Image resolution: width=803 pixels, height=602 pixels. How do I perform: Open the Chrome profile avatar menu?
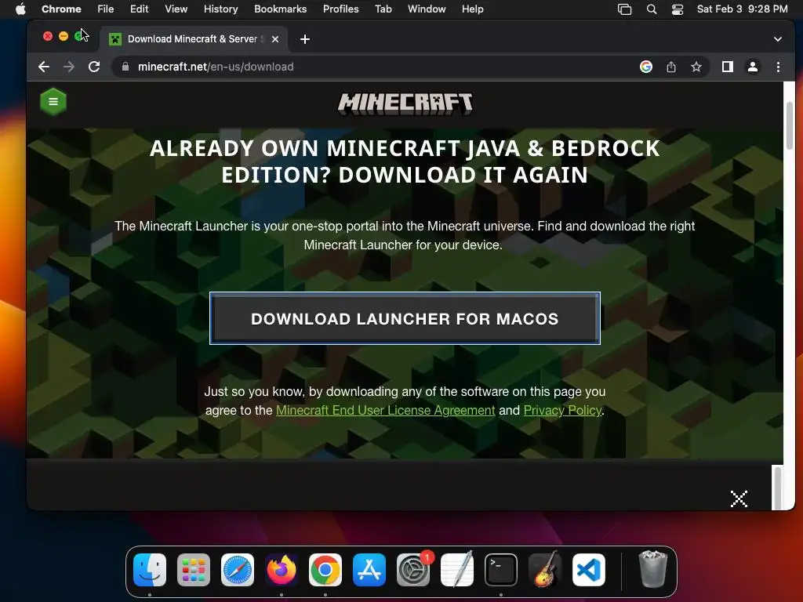coord(753,67)
